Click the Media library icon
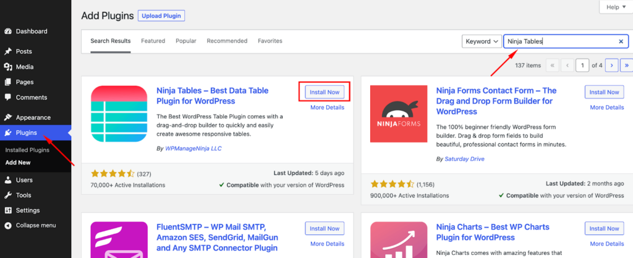 [7, 67]
